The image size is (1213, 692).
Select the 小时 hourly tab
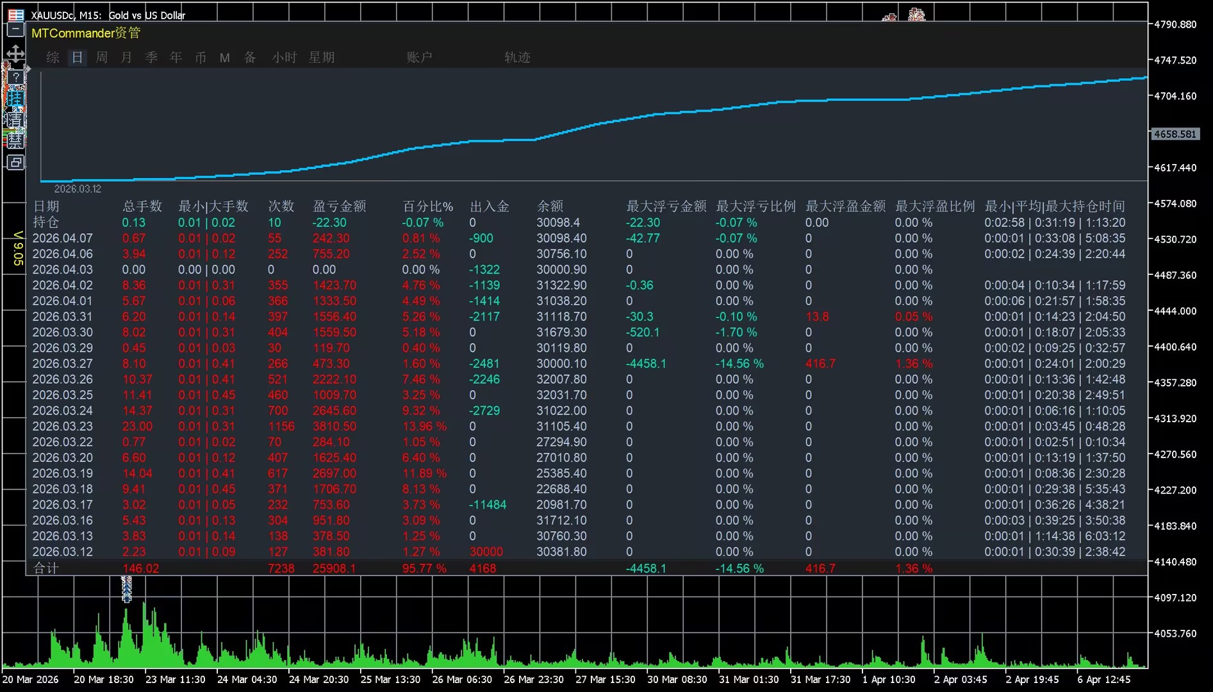285,58
